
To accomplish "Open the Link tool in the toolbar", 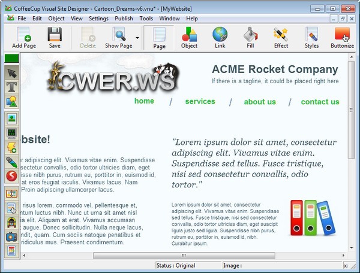I will point(220,38).
